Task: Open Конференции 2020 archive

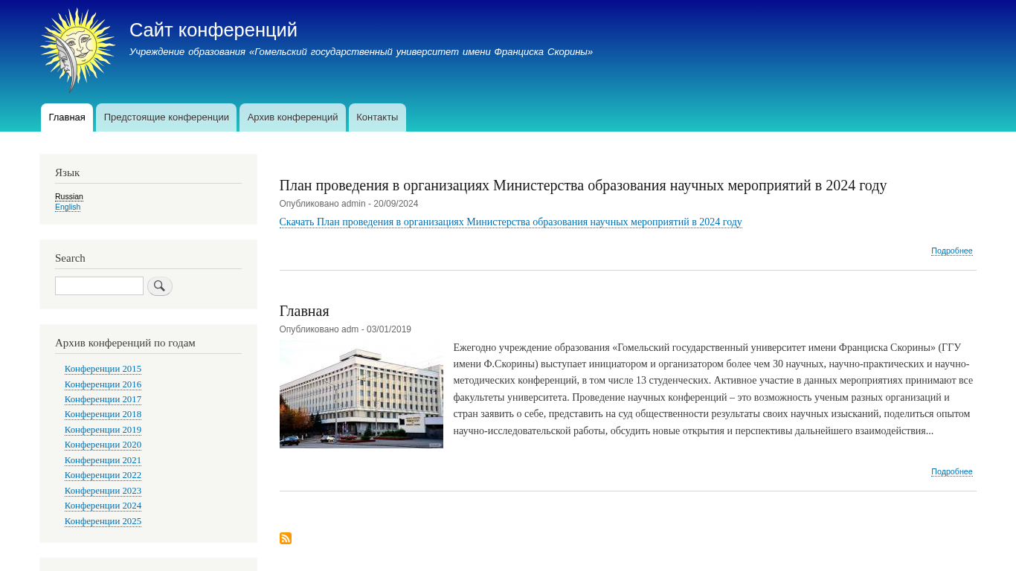Action: click(x=103, y=445)
